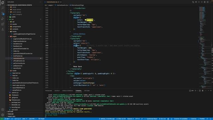Open the notifications bell in status bar

coord(211,119)
